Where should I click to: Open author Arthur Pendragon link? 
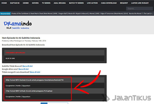15,41
